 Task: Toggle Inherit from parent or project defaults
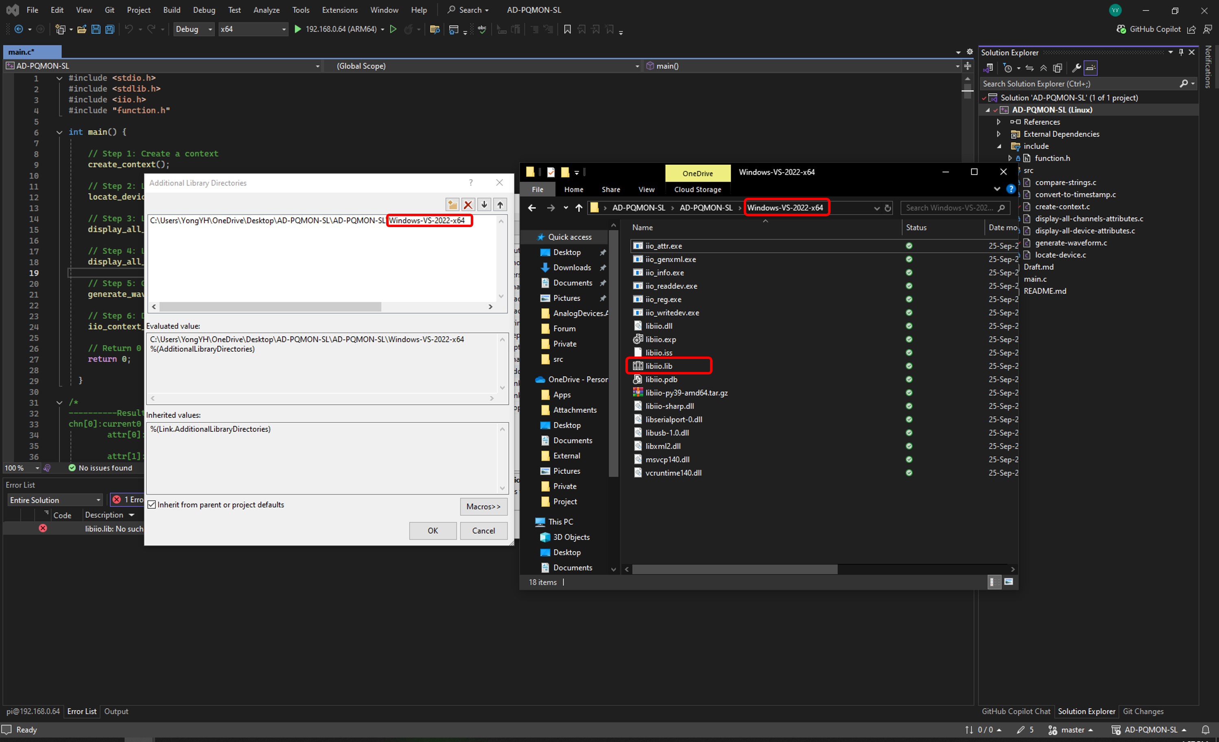coord(152,505)
